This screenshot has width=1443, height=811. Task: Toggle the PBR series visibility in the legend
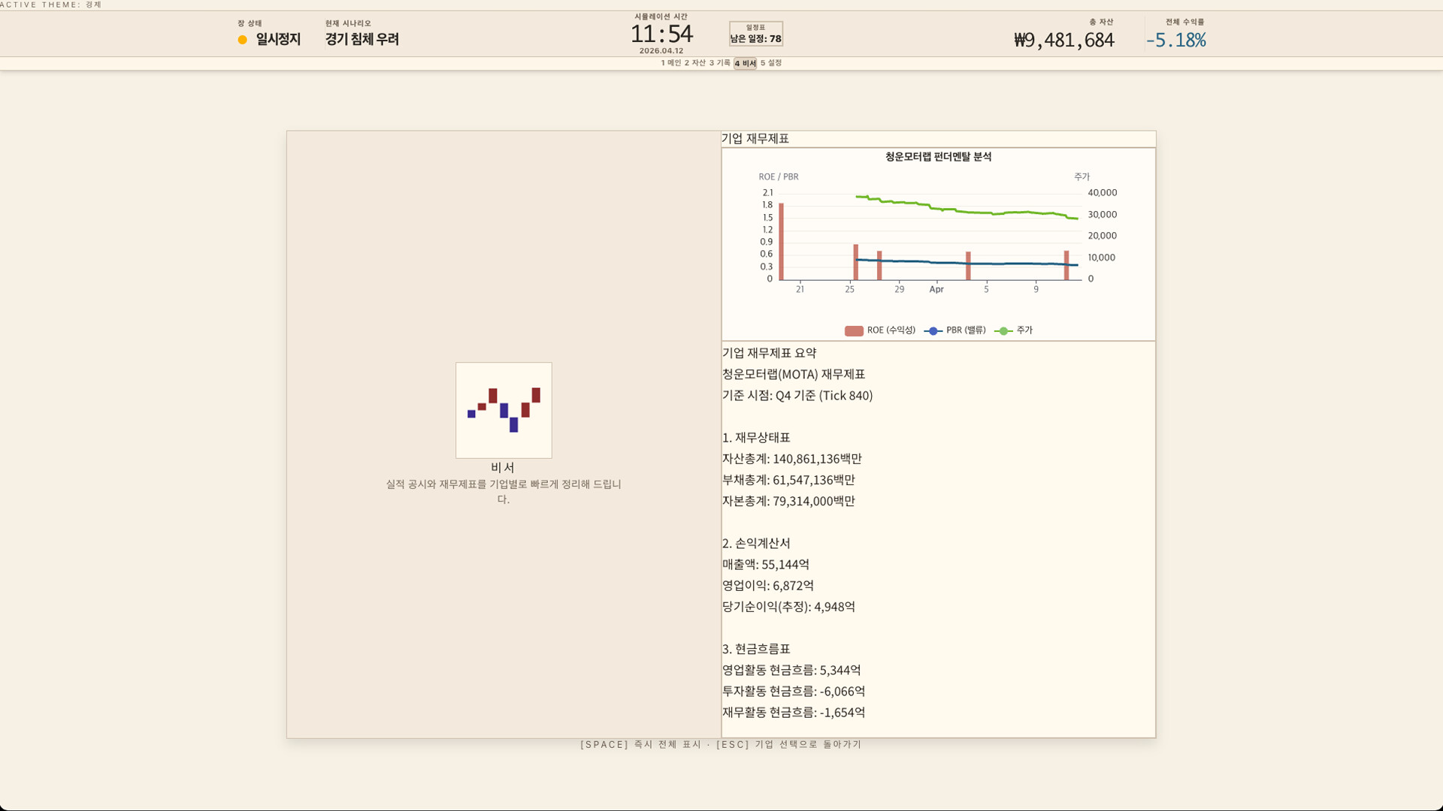point(956,330)
